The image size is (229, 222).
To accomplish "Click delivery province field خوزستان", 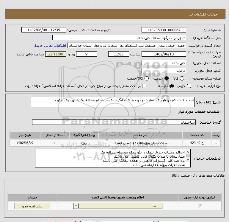I will point(164,63).
